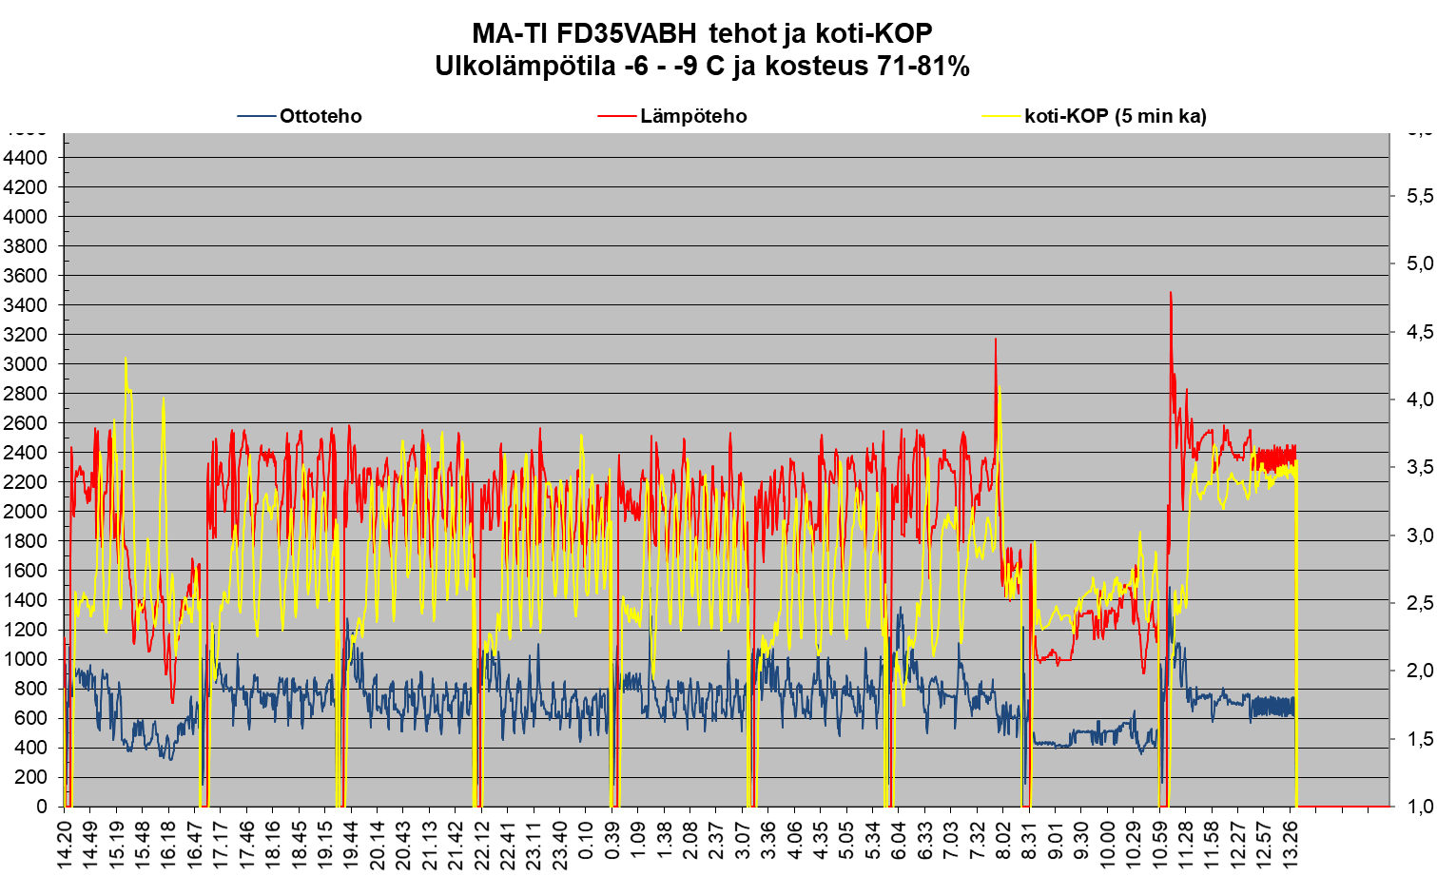
Task: Select the koti-KOP (5 min ka) legend label
Action: click(x=1115, y=117)
